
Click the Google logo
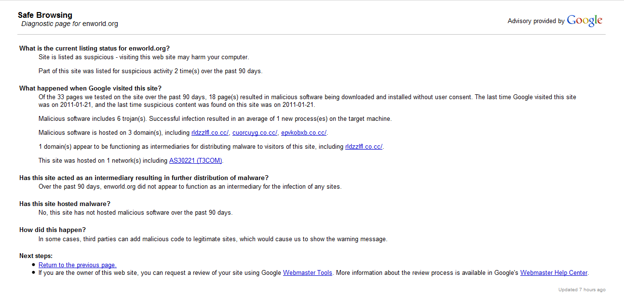[x=584, y=21]
